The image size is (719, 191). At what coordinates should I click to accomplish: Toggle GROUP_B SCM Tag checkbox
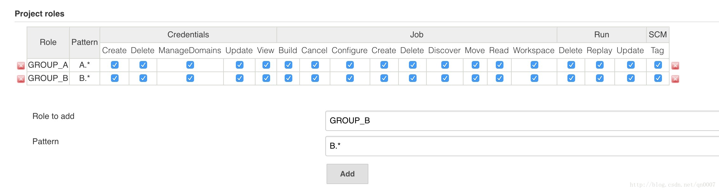[x=658, y=78]
